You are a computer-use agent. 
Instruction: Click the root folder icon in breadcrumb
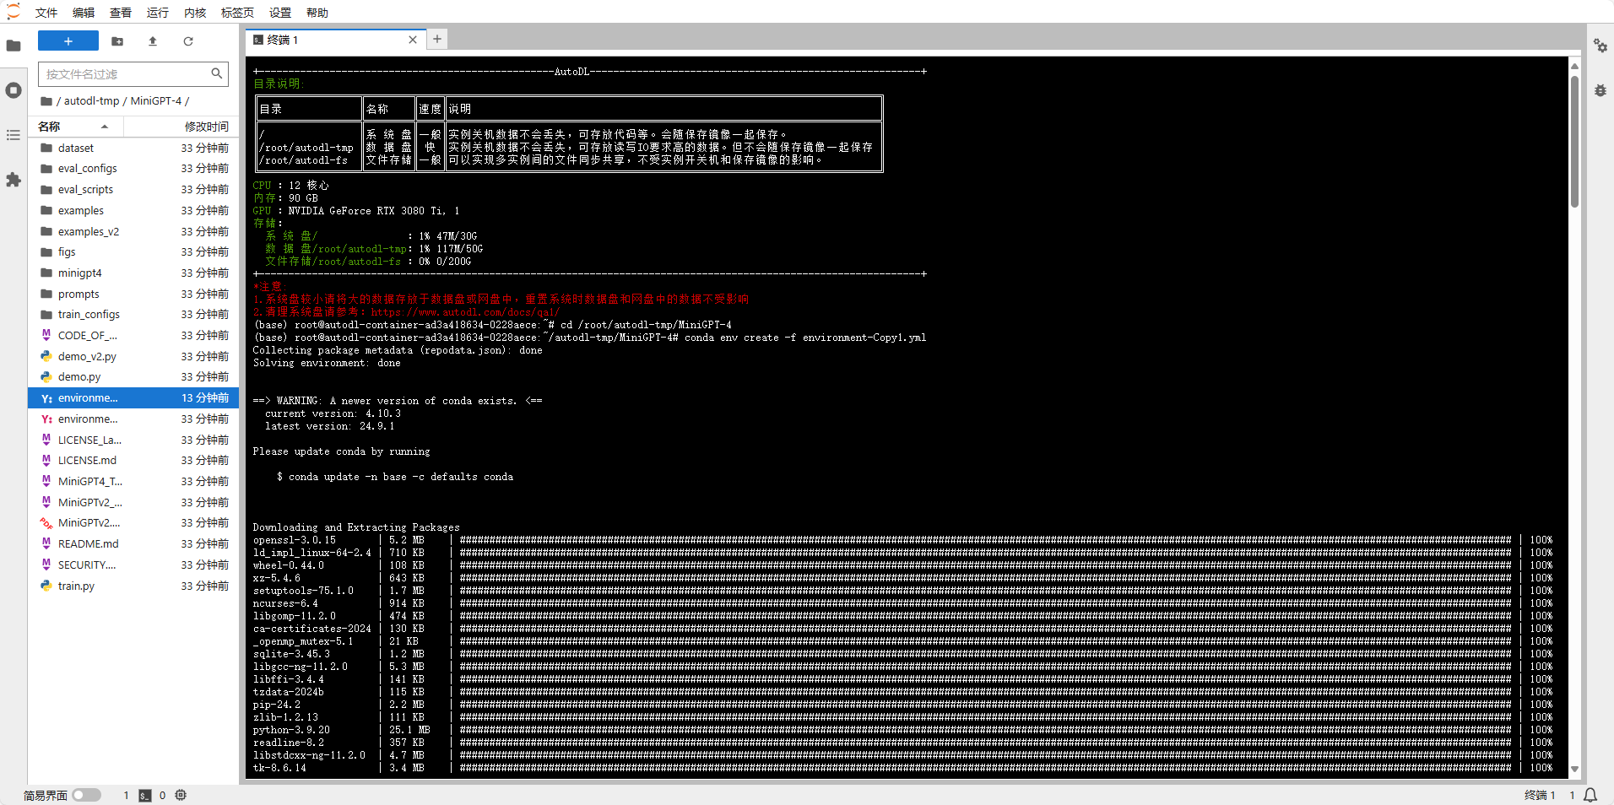coord(46,100)
